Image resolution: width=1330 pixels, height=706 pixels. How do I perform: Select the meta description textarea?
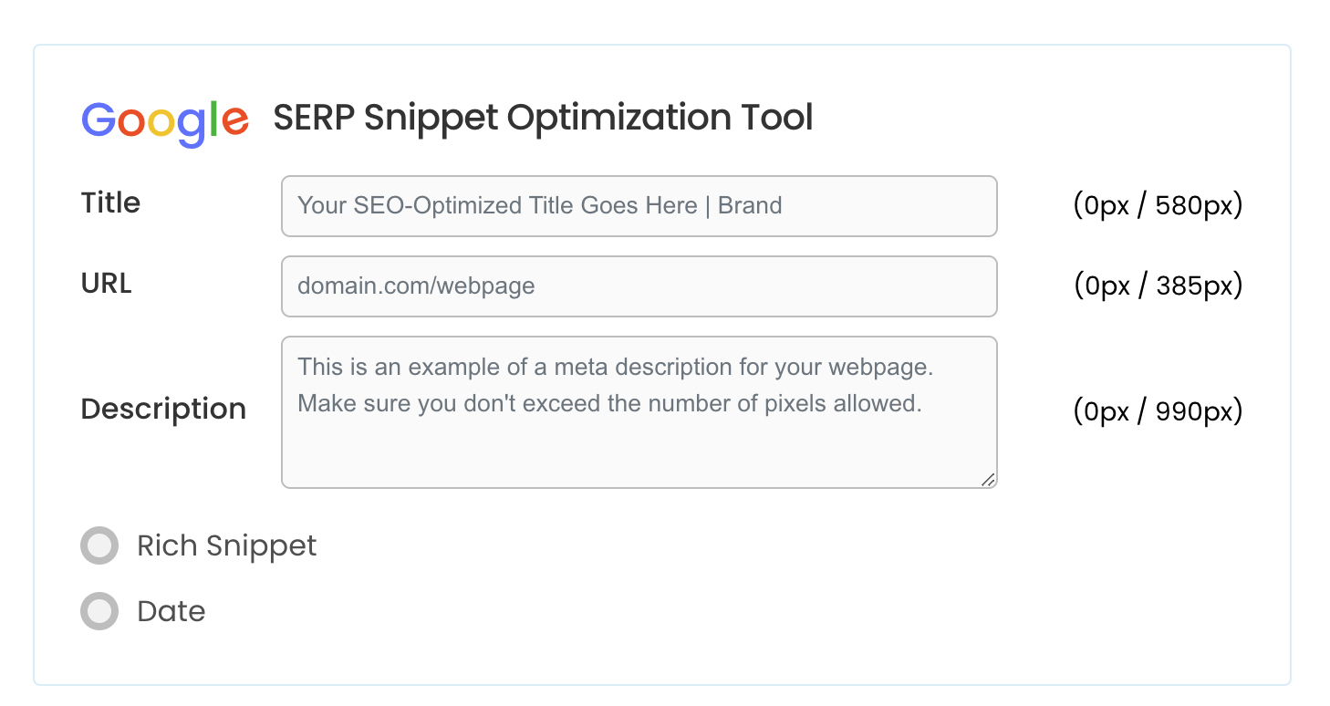(x=639, y=410)
